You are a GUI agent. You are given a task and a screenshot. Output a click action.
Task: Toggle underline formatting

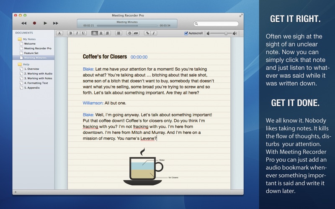(83, 33)
